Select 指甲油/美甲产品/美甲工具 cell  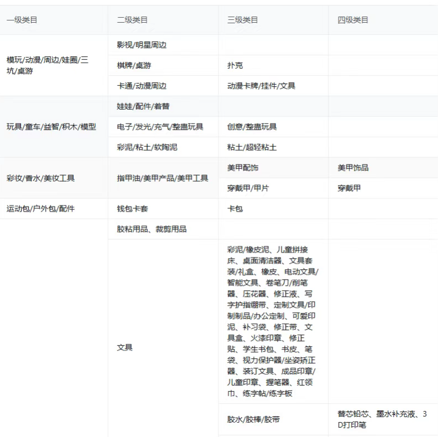pos(163,178)
